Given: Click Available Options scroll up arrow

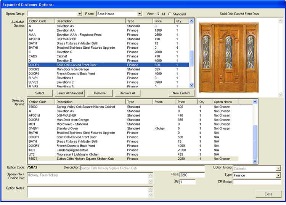Looking at the screenshot, I should pos(191,21).
